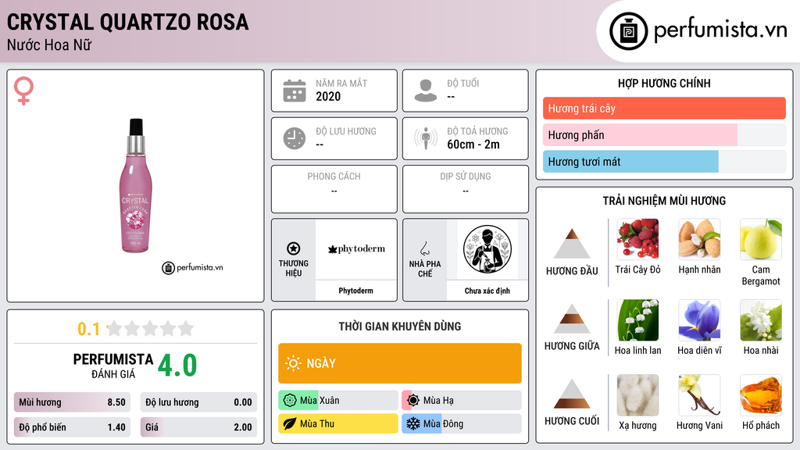Click the perfumista.vn perfume bottle logo
The height and width of the screenshot is (450, 800).
[x=629, y=31]
